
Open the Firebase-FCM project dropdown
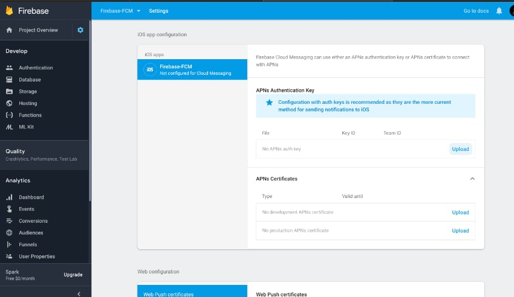120,11
